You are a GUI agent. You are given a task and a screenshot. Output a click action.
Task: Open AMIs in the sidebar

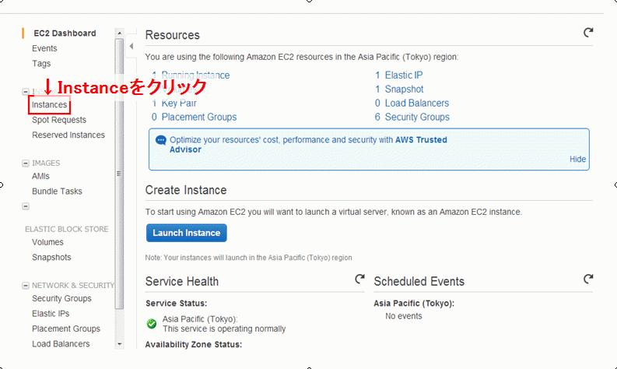pos(40,177)
